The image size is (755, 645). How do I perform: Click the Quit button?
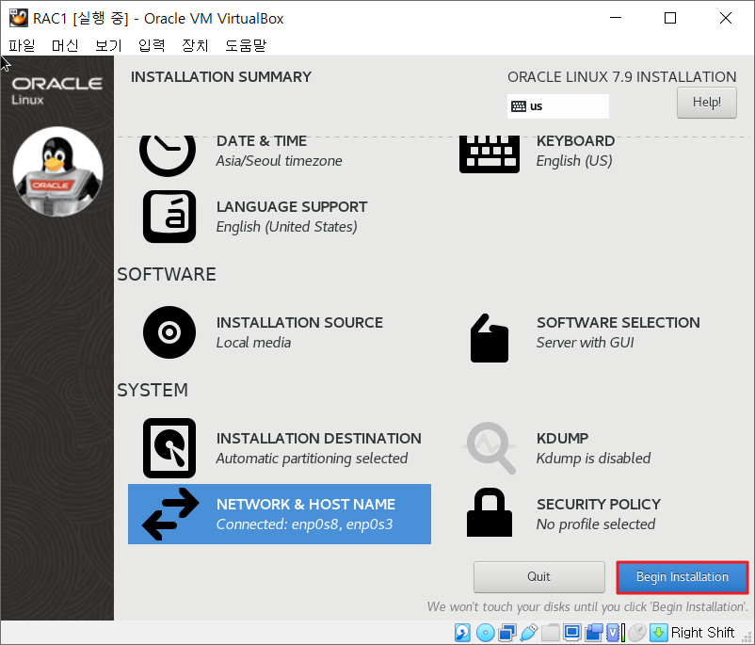[x=538, y=576]
